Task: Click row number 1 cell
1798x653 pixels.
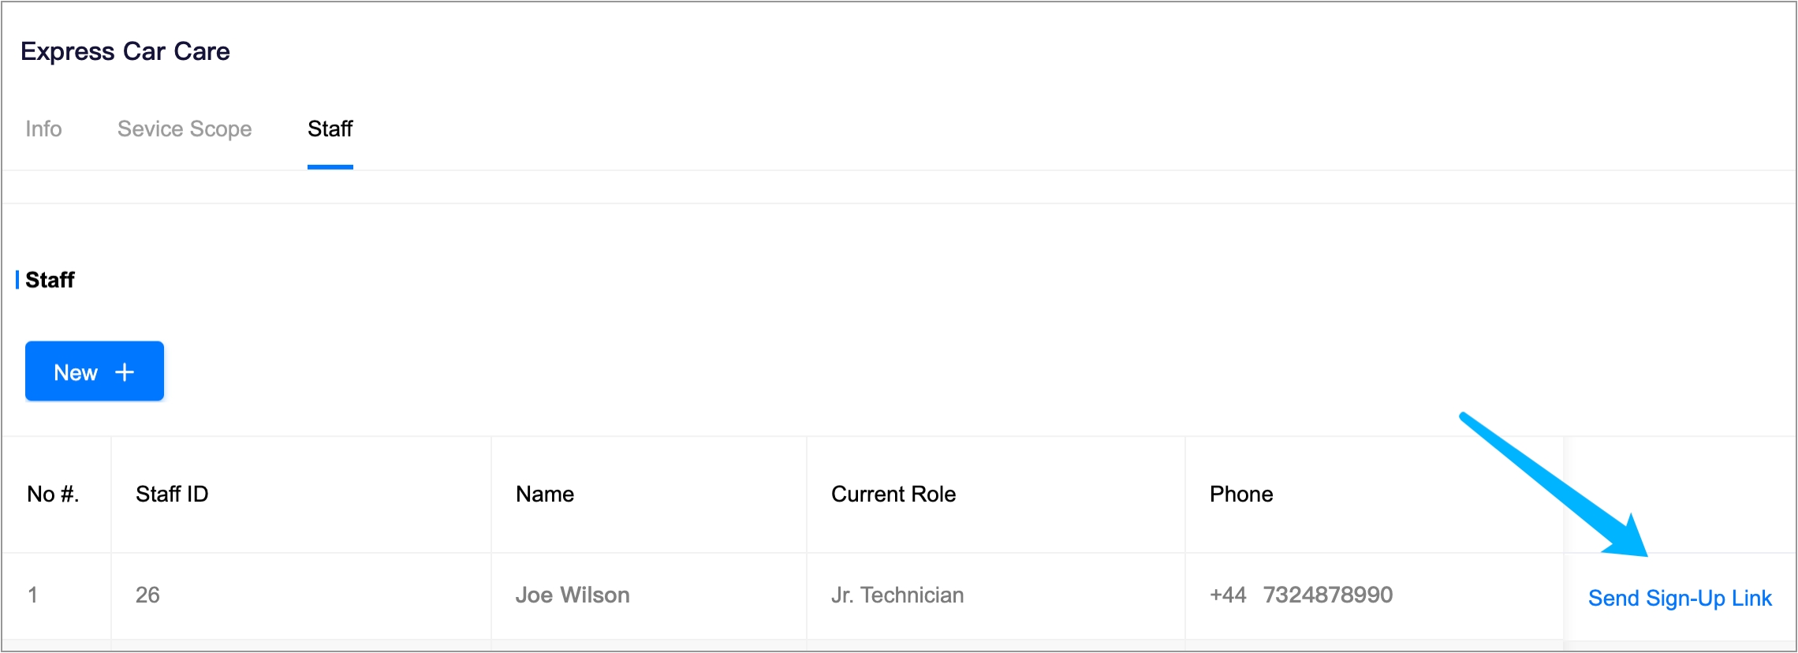Action: click(x=32, y=595)
